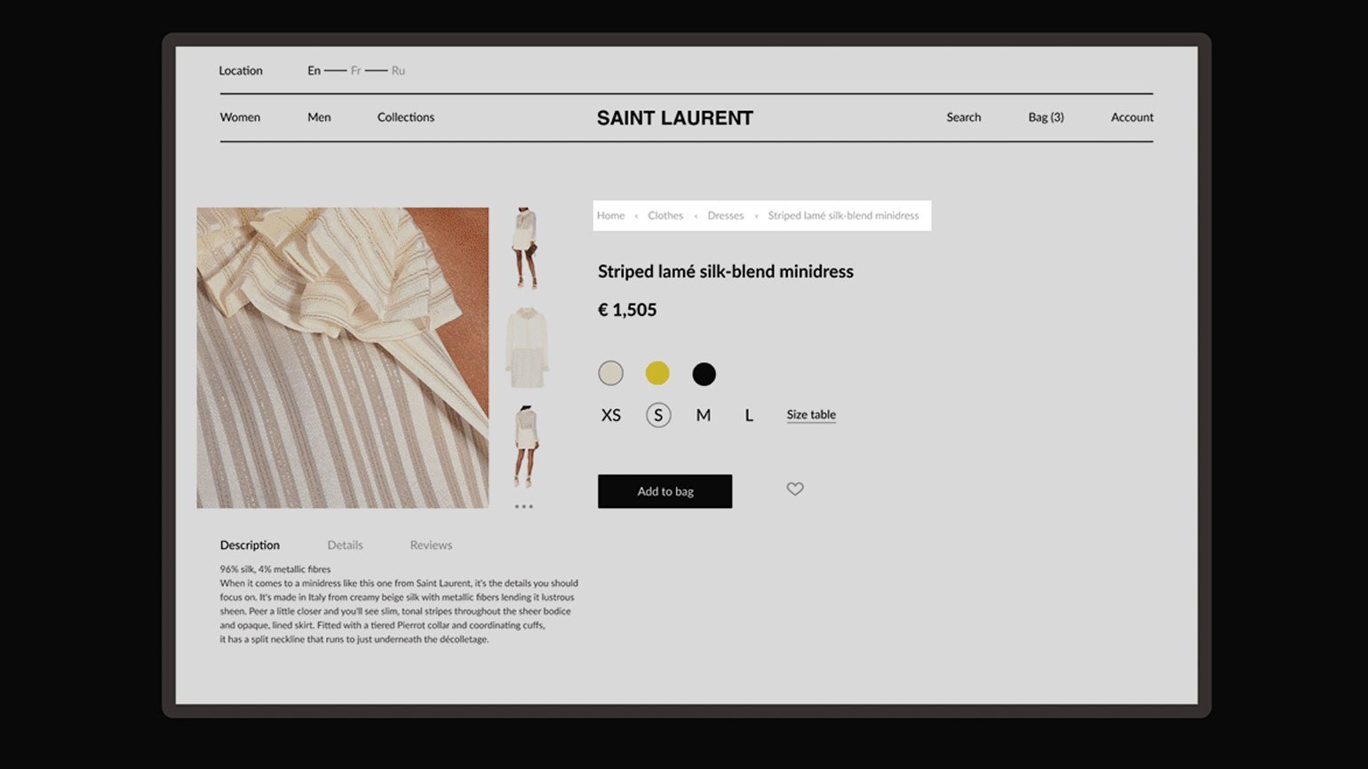Open the Men menu
The image size is (1368, 769).
pyautogui.click(x=319, y=117)
